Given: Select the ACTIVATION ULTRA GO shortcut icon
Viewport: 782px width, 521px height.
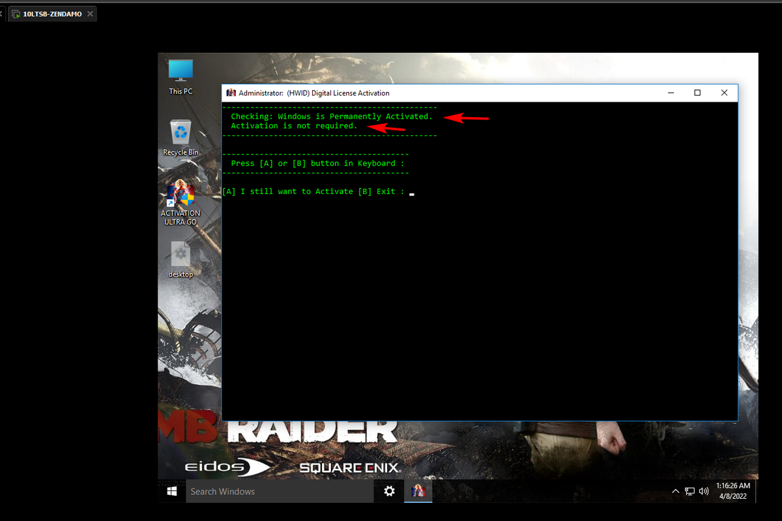Looking at the screenshot, I should pos(181,203).
